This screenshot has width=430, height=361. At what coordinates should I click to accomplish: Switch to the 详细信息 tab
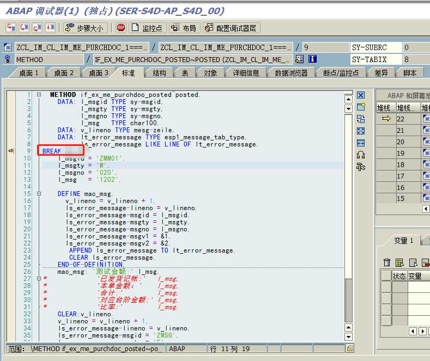[x=246, y=73]
